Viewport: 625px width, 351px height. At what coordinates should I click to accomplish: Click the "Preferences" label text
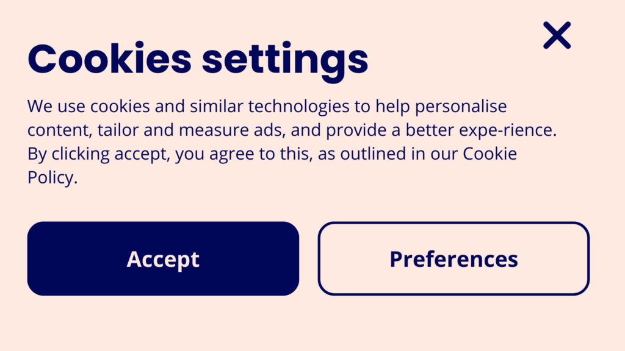453,259
